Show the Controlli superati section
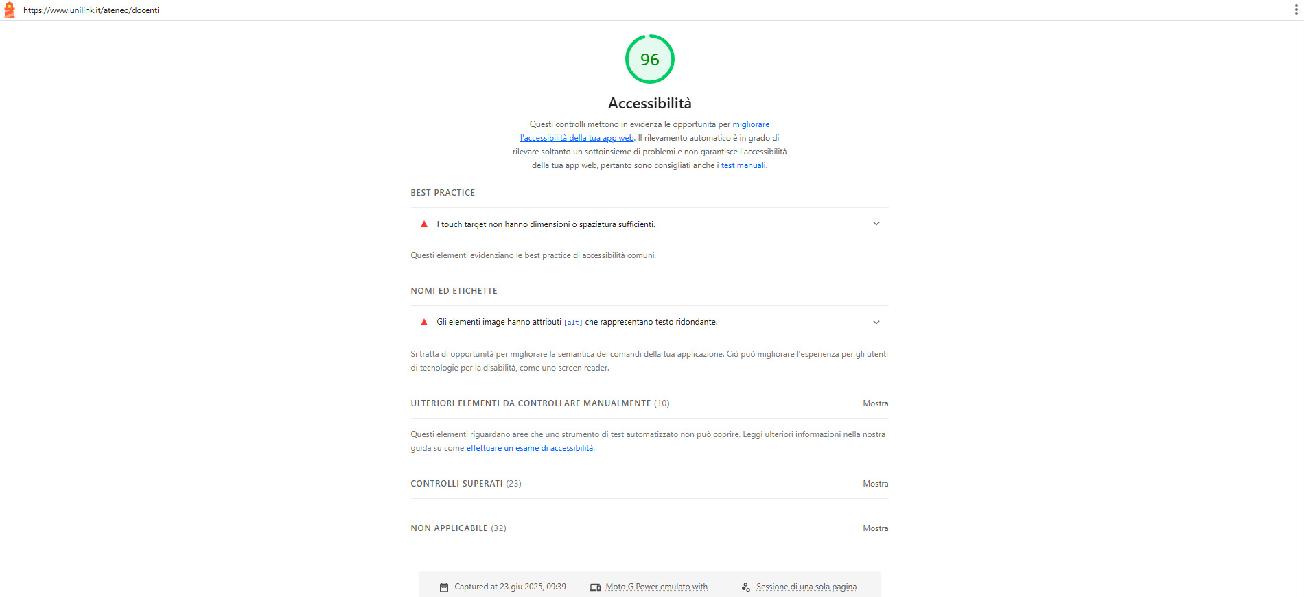Viewport: 1304px width, 597px height. pyautogui.click(x=875, y=484)
